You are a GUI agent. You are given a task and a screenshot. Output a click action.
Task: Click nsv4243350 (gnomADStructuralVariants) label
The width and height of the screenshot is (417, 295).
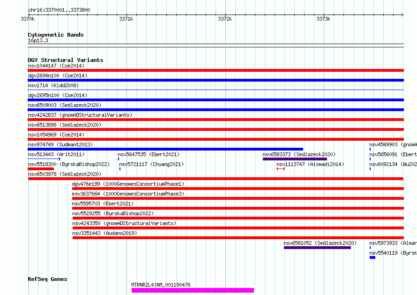124,223
